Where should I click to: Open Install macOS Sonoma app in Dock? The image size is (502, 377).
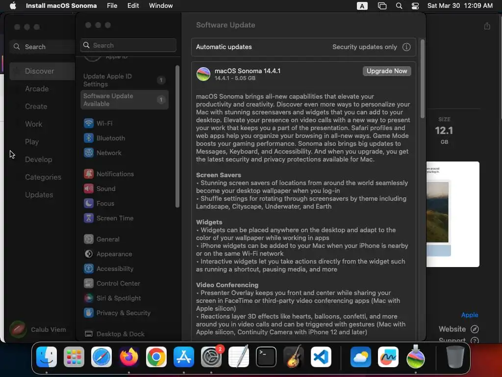(x=416, y=357)
